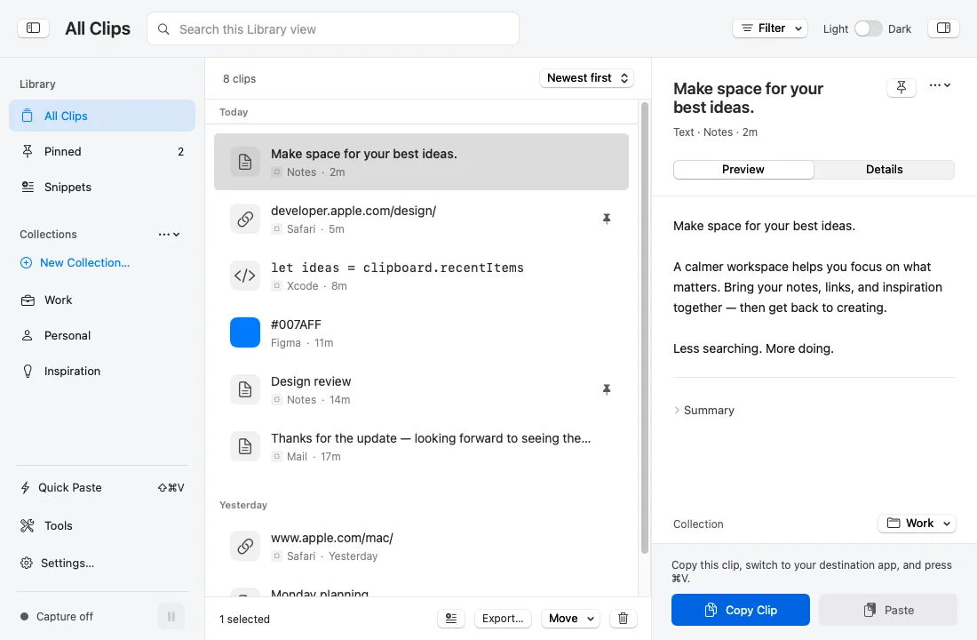The image size is (977, 640).
Task: Open the clip detail more options menu
Action: (x=940, y=85)
